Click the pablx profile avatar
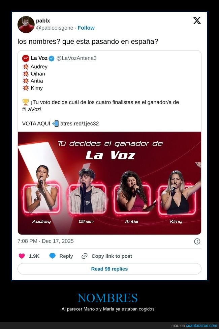The height and width of the screenshot is (329, 219). [x=26, y=25]
